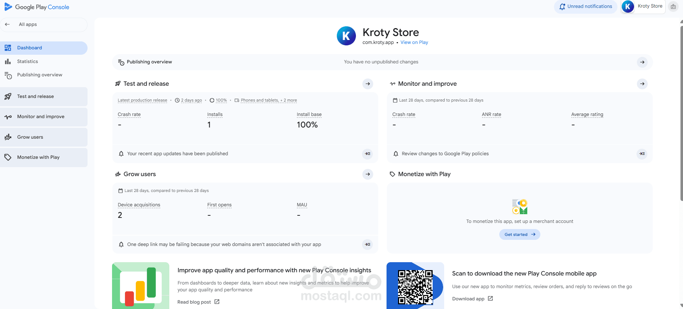The height and width of the screenshot is (309, 683).
Task: Open the Grow users card arrow
Action: coord(368,174)
